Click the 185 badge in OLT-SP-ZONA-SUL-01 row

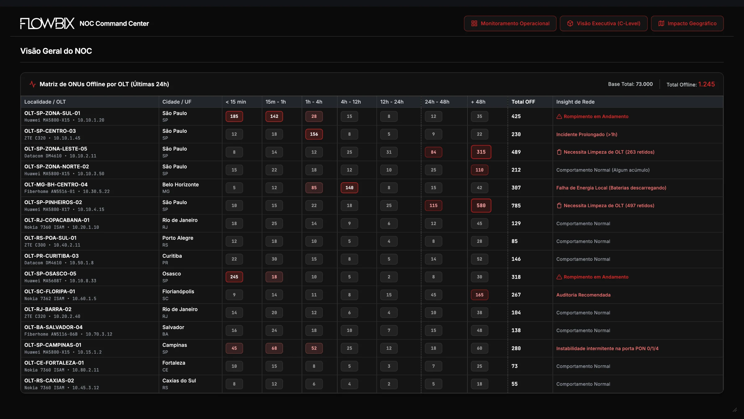point(234,116)
